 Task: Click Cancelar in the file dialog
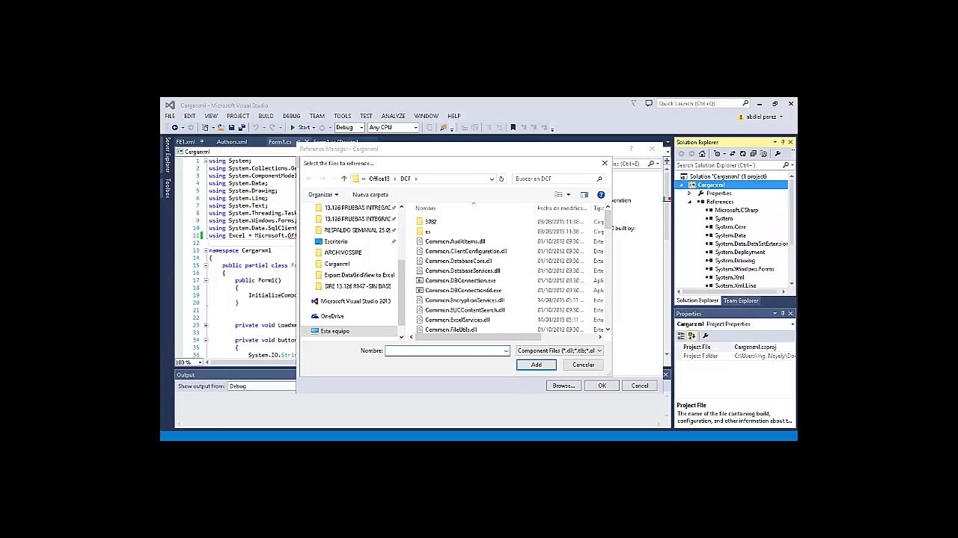(x=583, y=365)
